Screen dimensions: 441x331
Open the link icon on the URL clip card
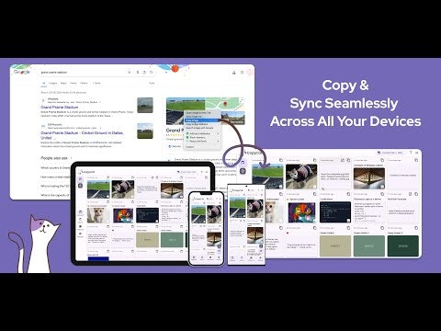[x=343, y=160]
